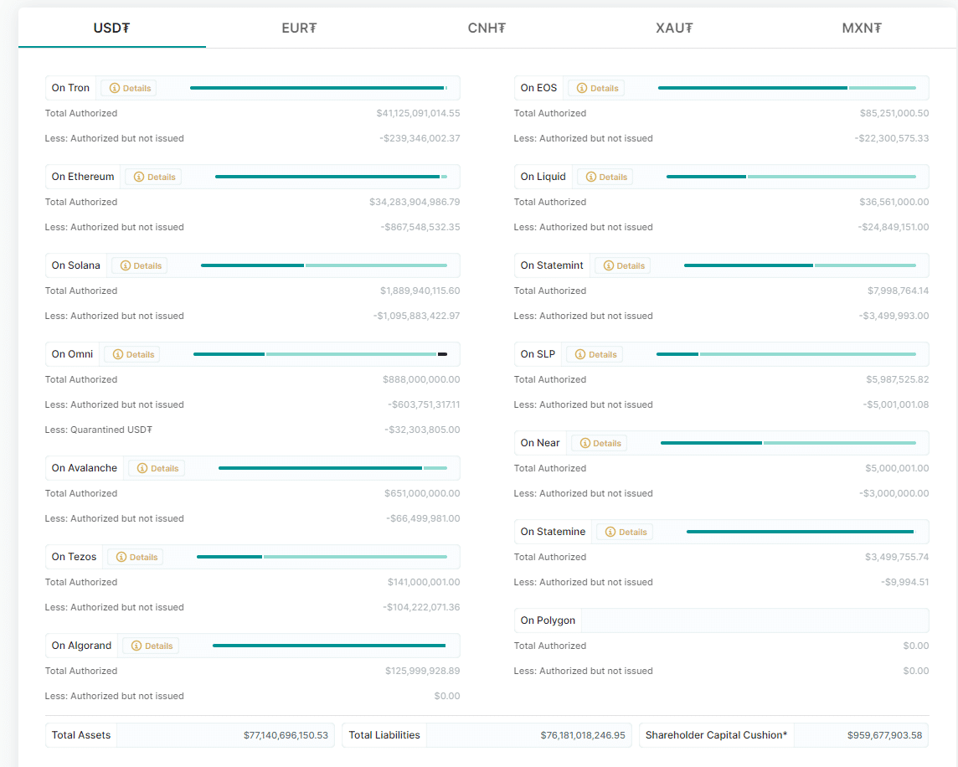The image size is (958, 767).
Task: Click the info icon for On Avalanche
Action: tap(143, 468)
